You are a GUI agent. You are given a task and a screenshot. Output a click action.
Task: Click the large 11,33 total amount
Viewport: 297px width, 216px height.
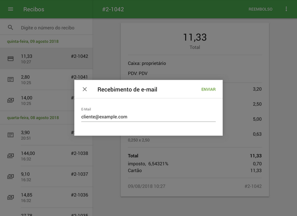[x=195, y=37]
